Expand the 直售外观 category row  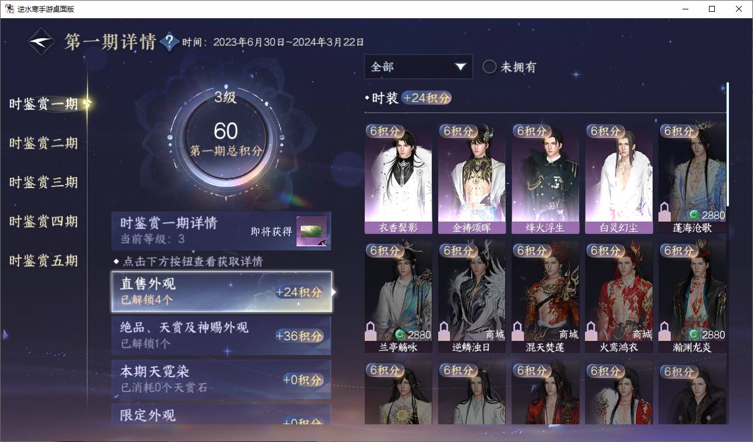(221, 292)
